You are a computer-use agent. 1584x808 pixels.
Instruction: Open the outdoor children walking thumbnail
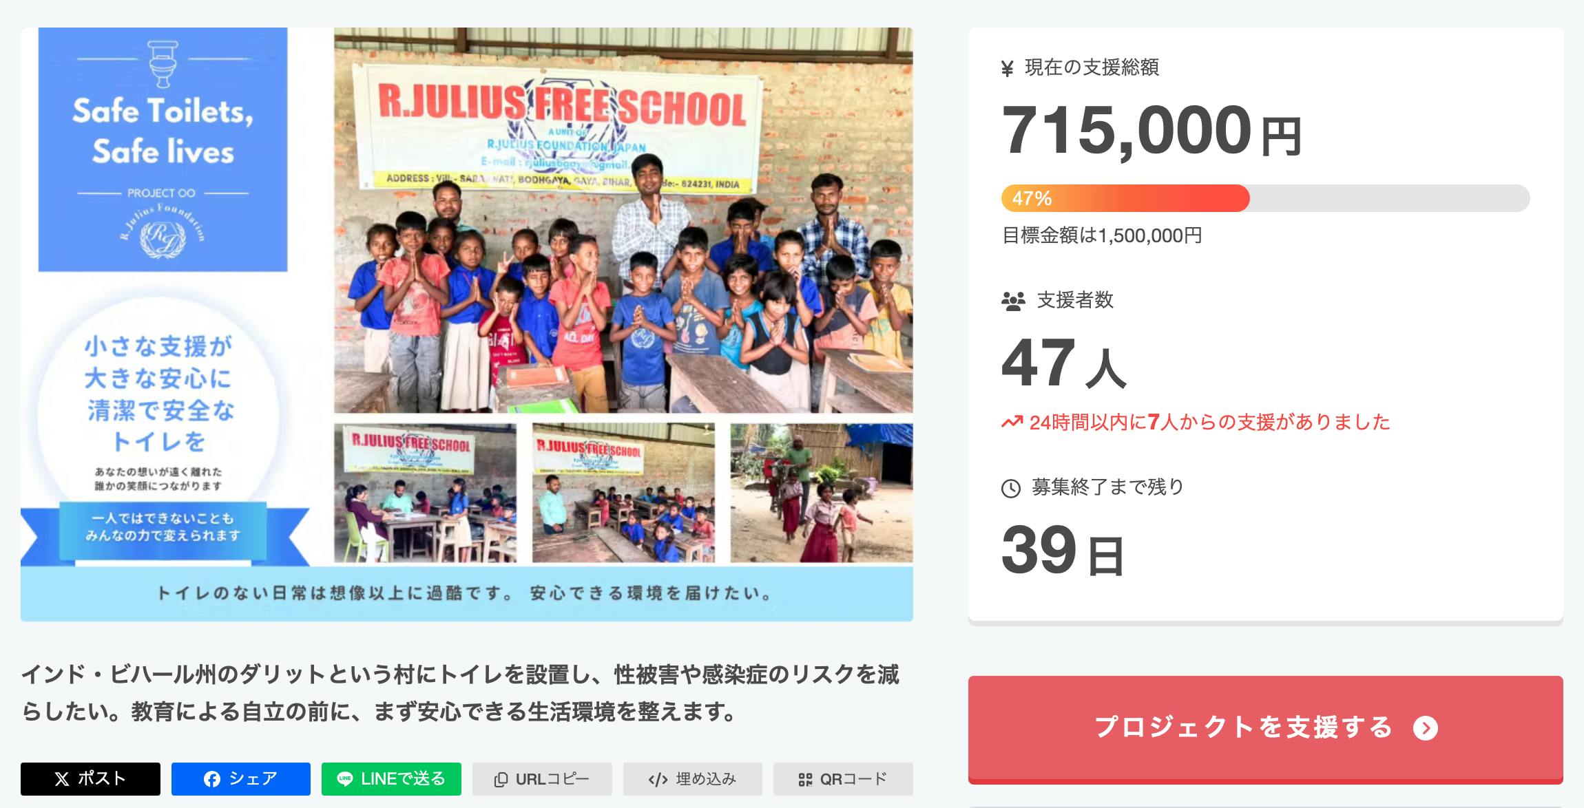coord(822,493)
